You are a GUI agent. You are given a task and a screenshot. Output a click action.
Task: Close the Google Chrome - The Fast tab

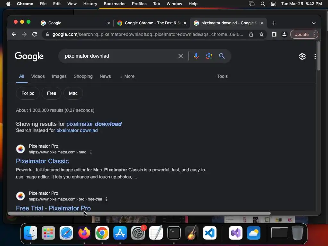point(185,23)
